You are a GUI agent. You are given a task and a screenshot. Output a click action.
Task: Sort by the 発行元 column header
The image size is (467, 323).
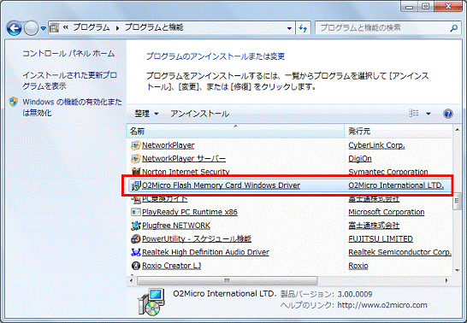tap(399, 131)
